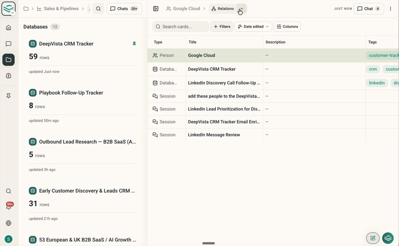Click the bottom drag handle bar
Image resolution: width=399 pixels, height=246 pixels.
tap(208, 243)
